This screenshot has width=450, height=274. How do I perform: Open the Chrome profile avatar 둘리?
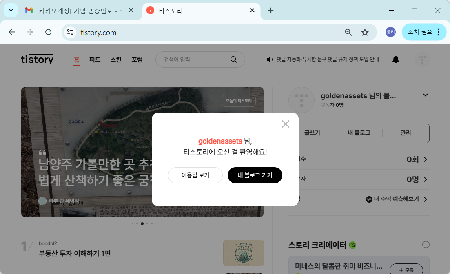click(390, 32)
